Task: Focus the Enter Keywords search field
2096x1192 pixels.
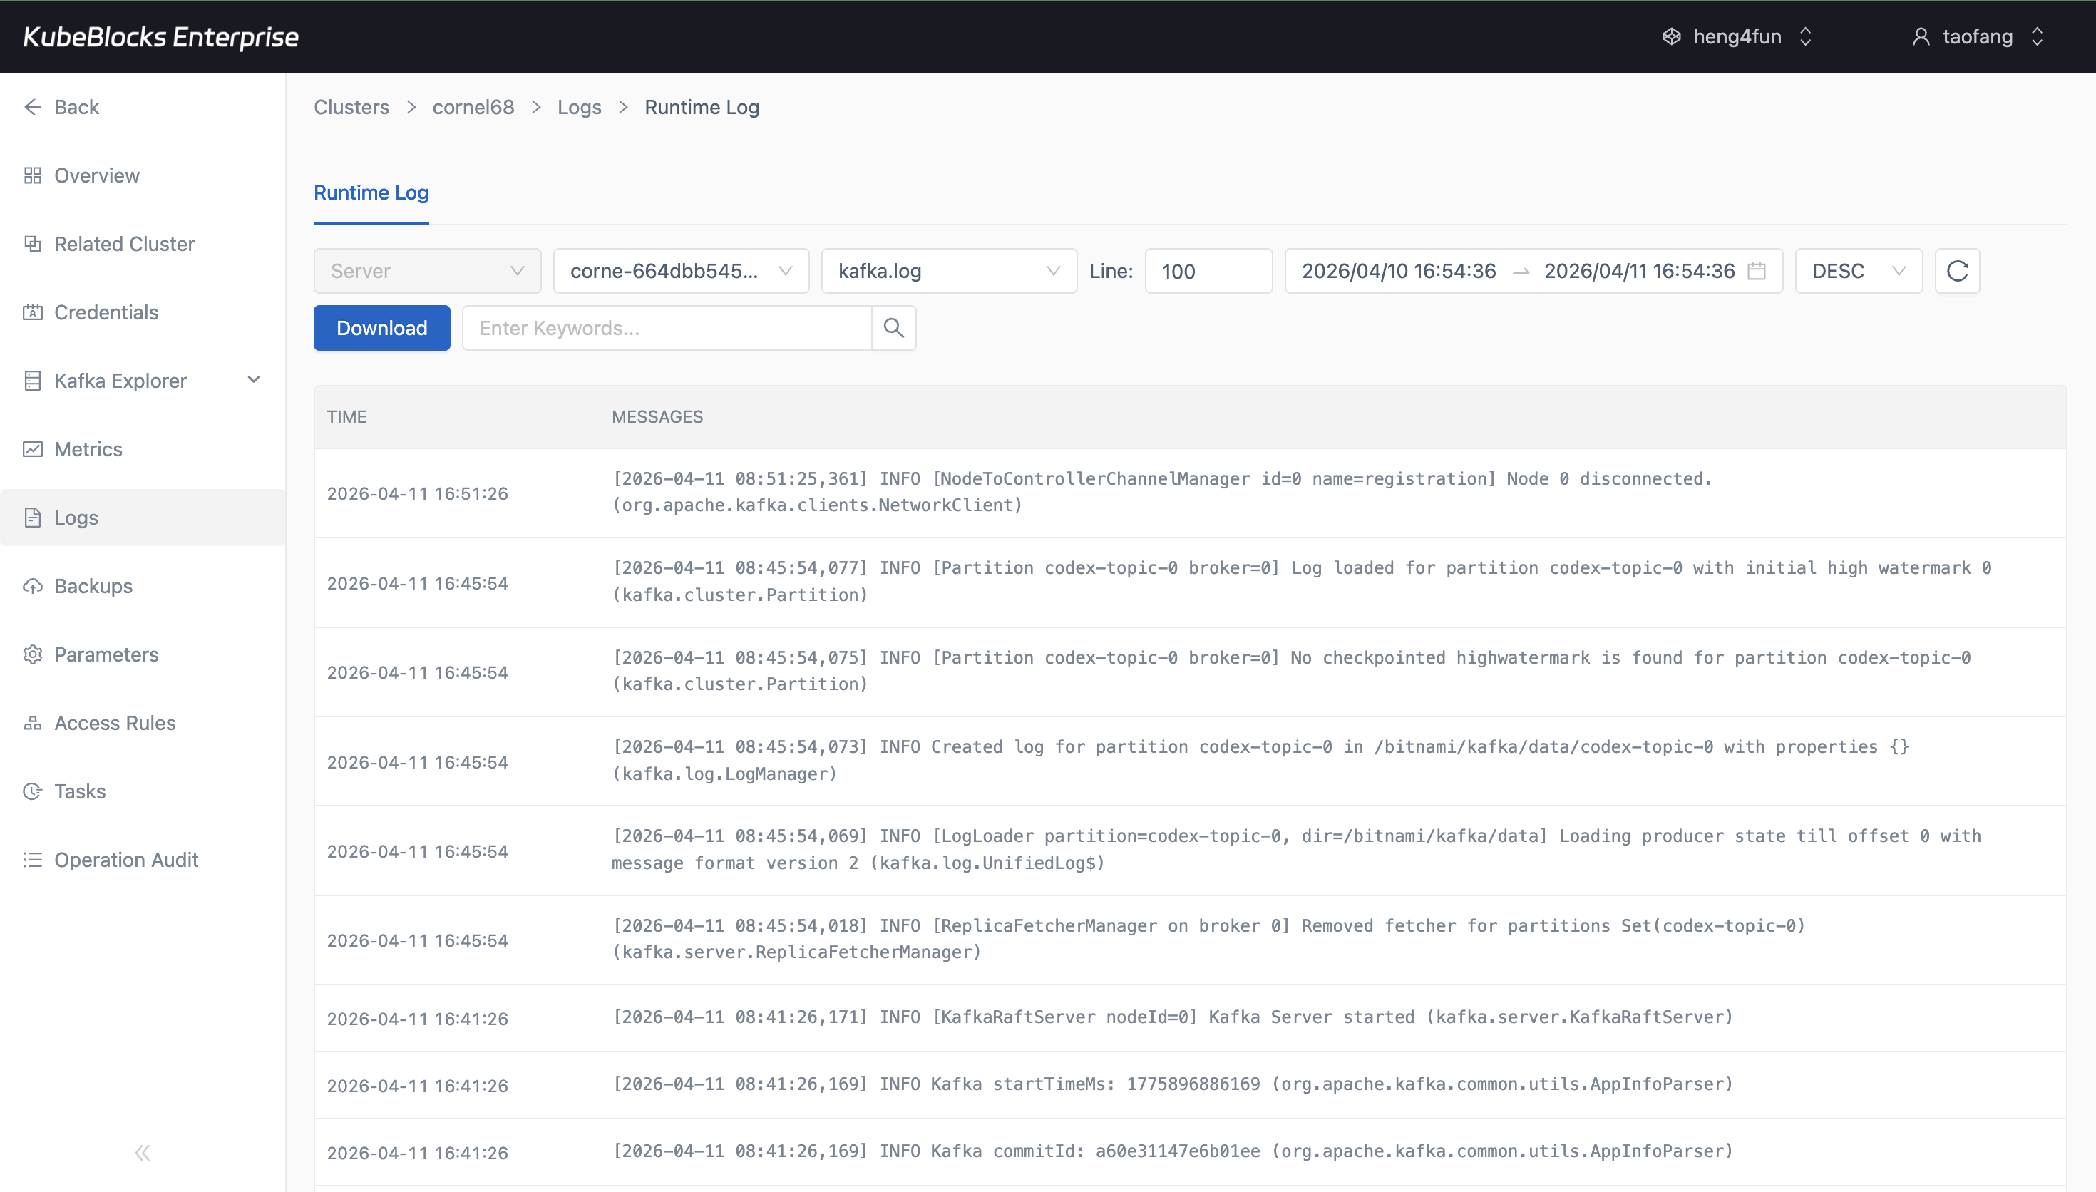Action: (x=667, y=328)
